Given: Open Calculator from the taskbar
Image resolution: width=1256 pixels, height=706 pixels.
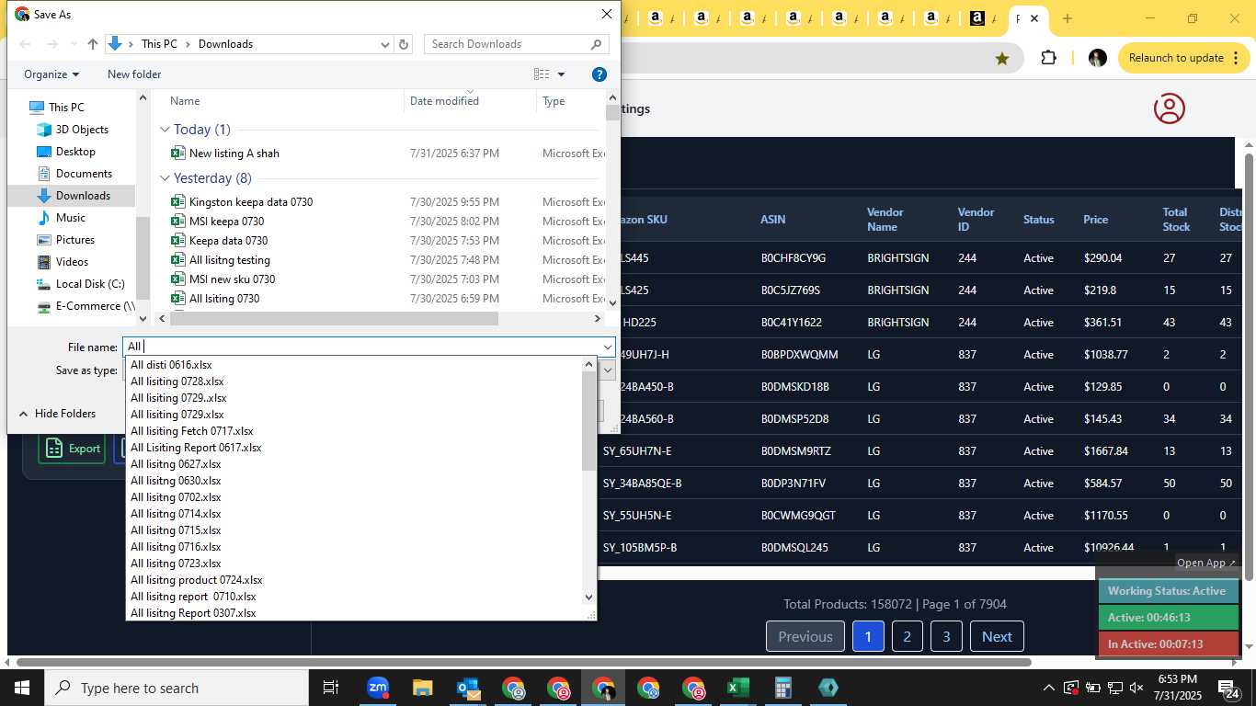Looking at the screenshot, I should (783, 688).
